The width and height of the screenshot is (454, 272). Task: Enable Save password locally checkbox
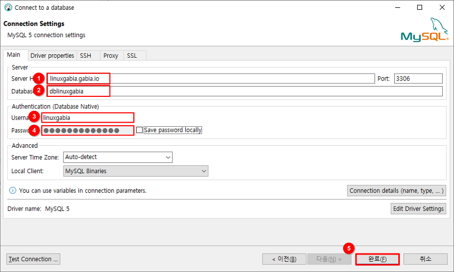(139, 130)
